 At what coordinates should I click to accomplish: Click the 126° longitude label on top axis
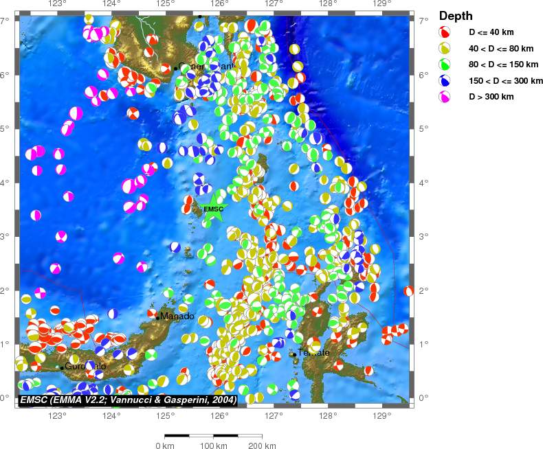pos(219,5)
